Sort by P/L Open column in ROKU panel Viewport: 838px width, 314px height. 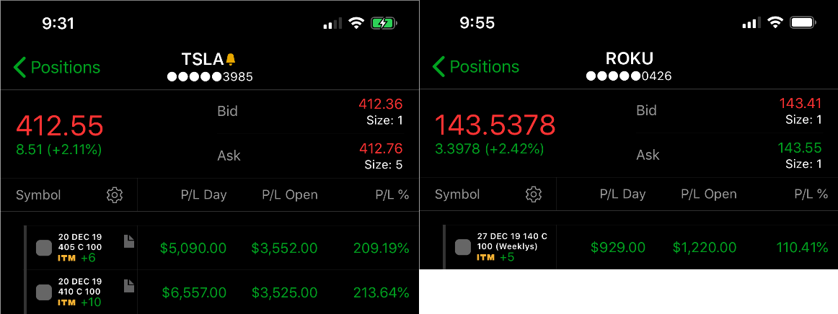coord(709,194)
